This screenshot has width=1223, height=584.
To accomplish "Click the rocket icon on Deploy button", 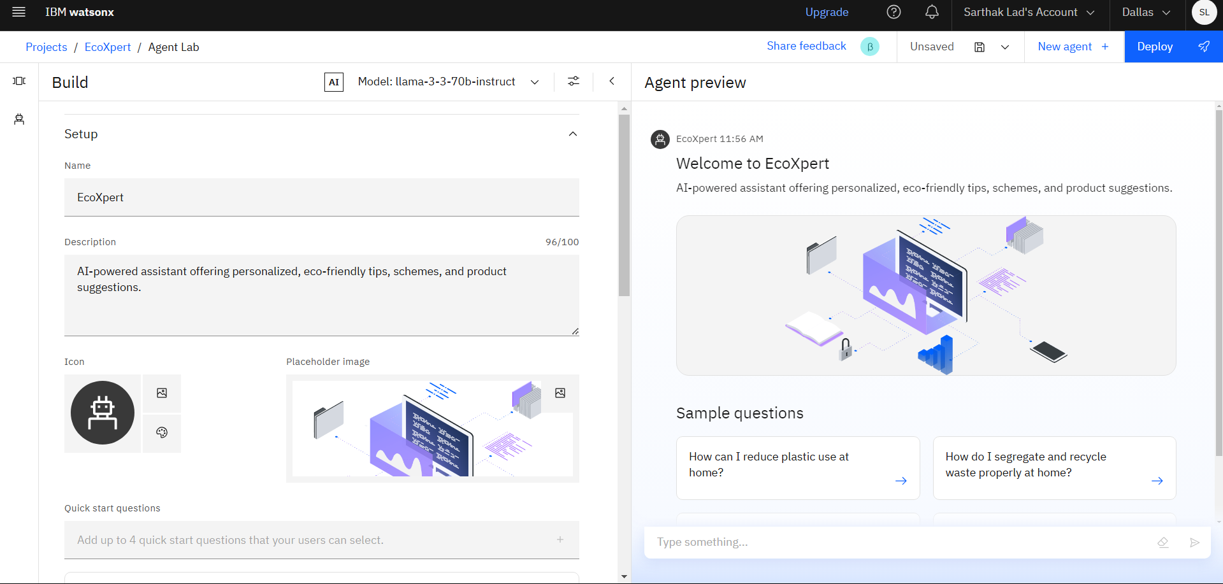I will click(x=1204, y=46).
